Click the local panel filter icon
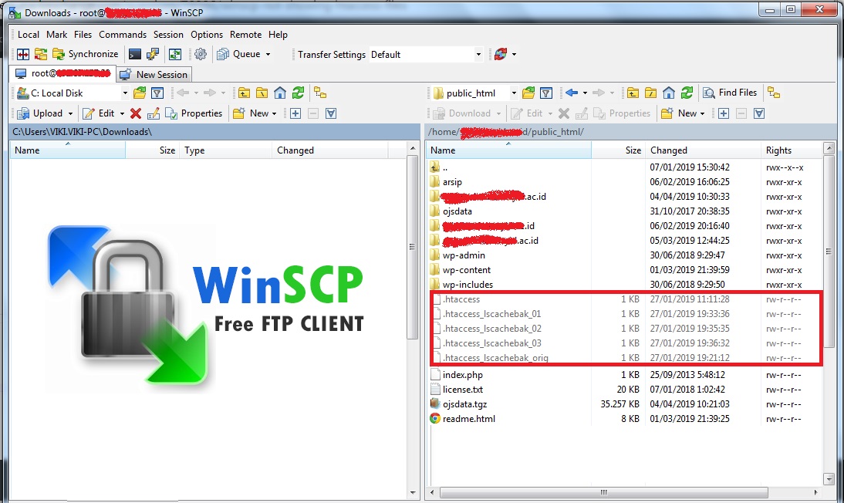844x503 pixels. 157,93
